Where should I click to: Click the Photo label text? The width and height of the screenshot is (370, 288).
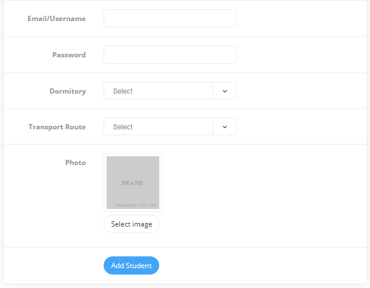tap(76, 163)
